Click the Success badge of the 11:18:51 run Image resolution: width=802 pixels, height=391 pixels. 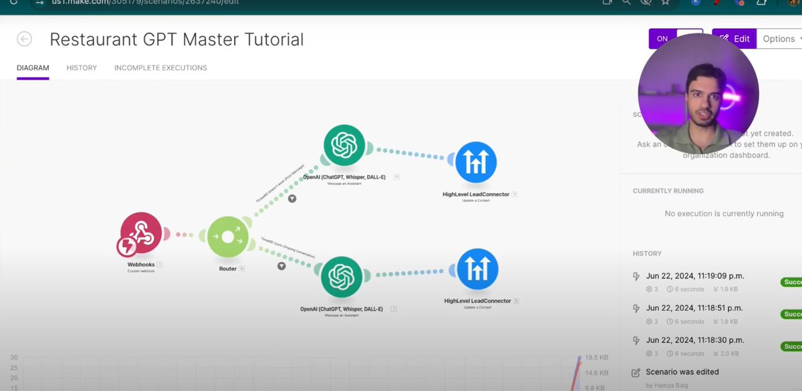click(791, 314)
